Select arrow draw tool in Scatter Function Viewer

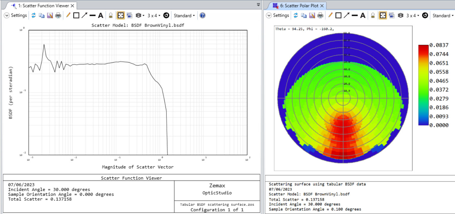[84, 15]
